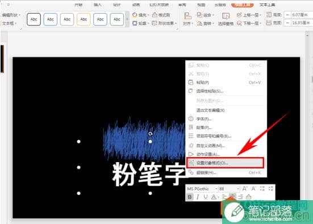
Task: Apply the green-outlined Abc shape style
Action: pos(117,19)
